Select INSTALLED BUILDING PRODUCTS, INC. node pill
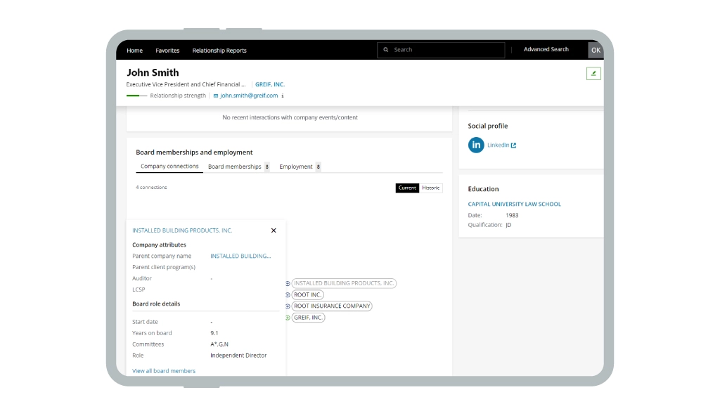This screenshot has height=416, width=720. click(344, 283)
